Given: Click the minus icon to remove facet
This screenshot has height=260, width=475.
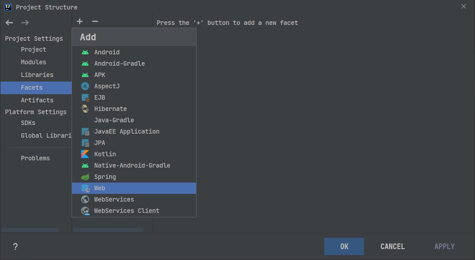Looking at the screenshot, I should pyautogui.click(x=95, y=21).
